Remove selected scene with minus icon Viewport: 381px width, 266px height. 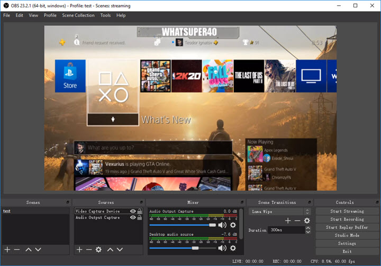click(16, 249)
